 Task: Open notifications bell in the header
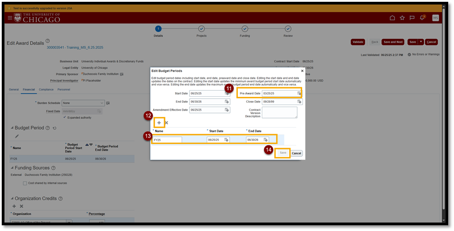pyautogui.click(x=422, y=18)
